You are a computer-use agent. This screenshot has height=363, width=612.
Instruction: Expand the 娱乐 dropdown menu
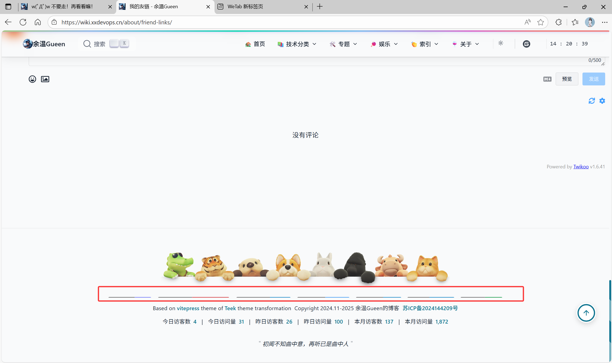click(384, 44)
